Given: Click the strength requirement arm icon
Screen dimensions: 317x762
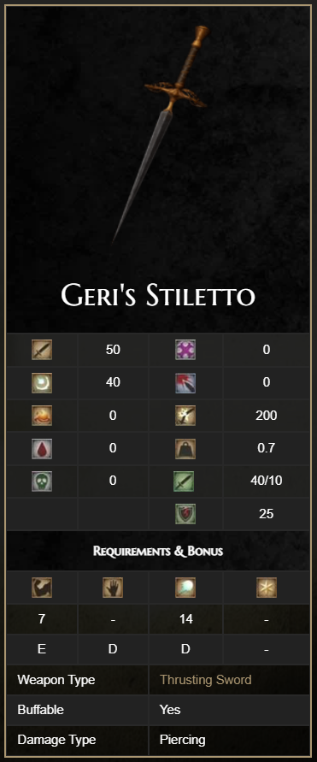Looking at the screenshot, I should point(42,588).
